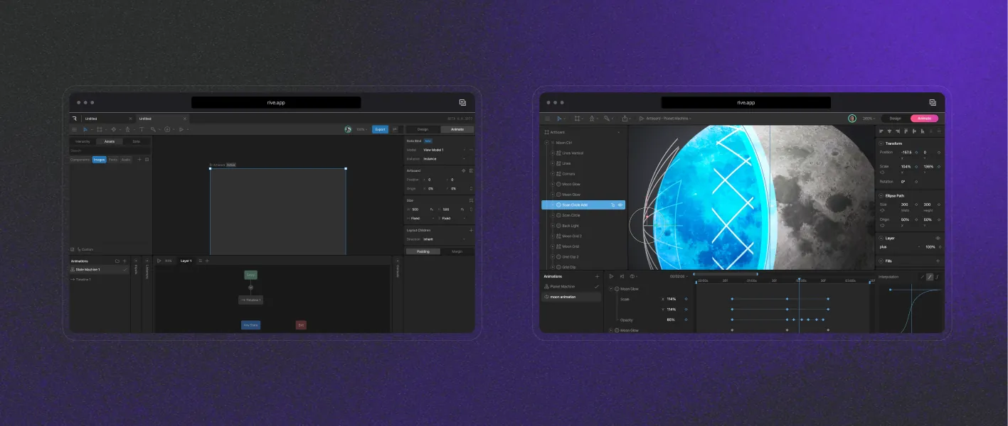The width and height of the screenshot is (1008, 426).
Task: Open the vertical Console panel
Action: click(x=398, y=270)
